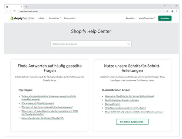182x139 pixels.
Task: Go forward with the browser forward arrow
Action: point(10,11)
